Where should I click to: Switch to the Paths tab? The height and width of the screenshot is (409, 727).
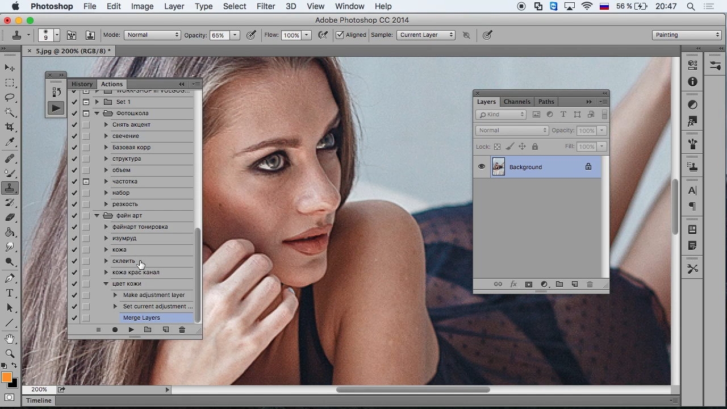(x=546, y=102)
